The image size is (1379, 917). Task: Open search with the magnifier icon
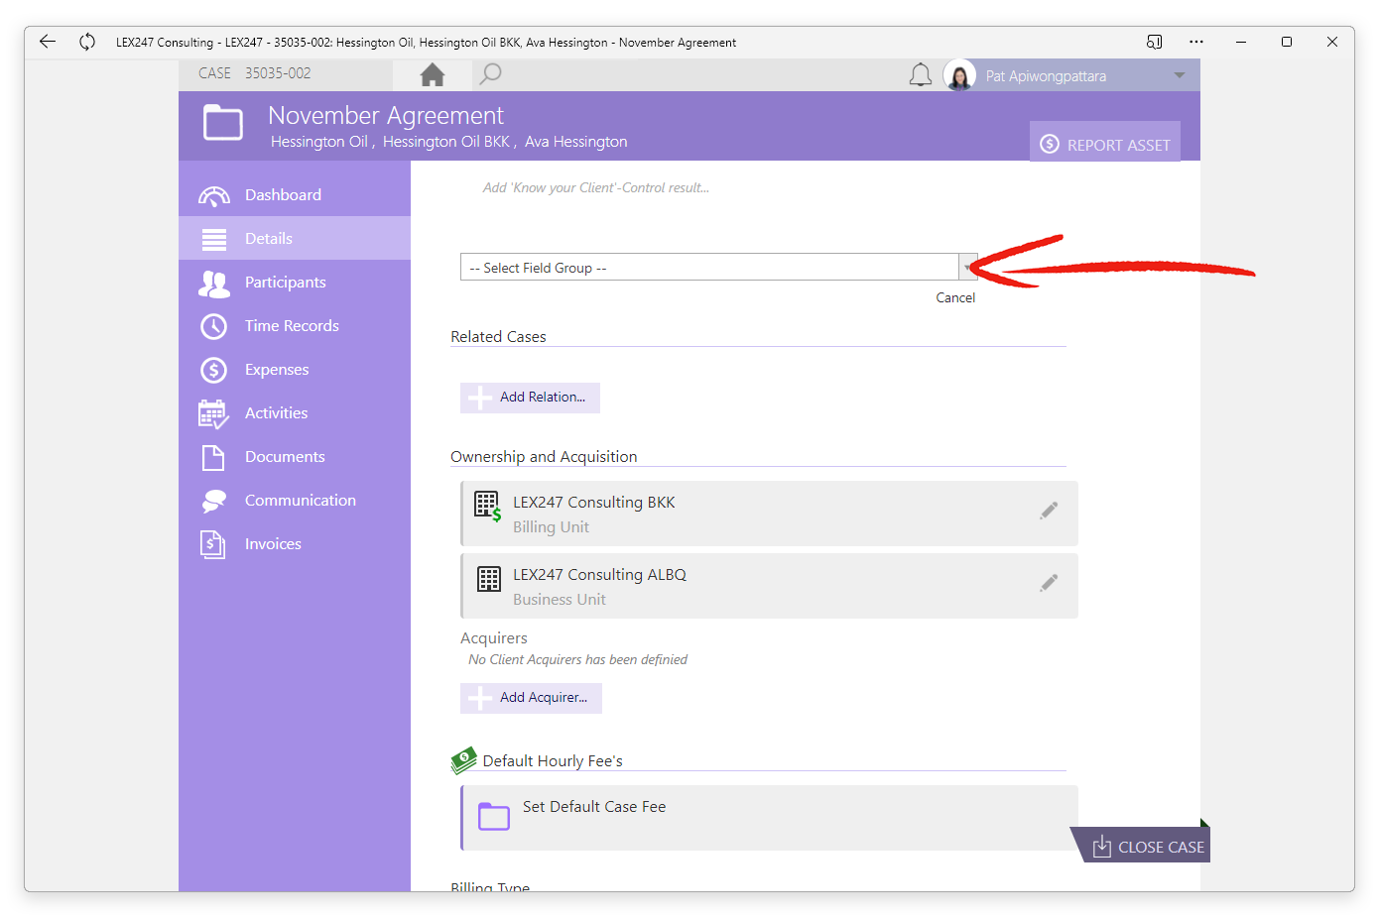tap(490, 74)
